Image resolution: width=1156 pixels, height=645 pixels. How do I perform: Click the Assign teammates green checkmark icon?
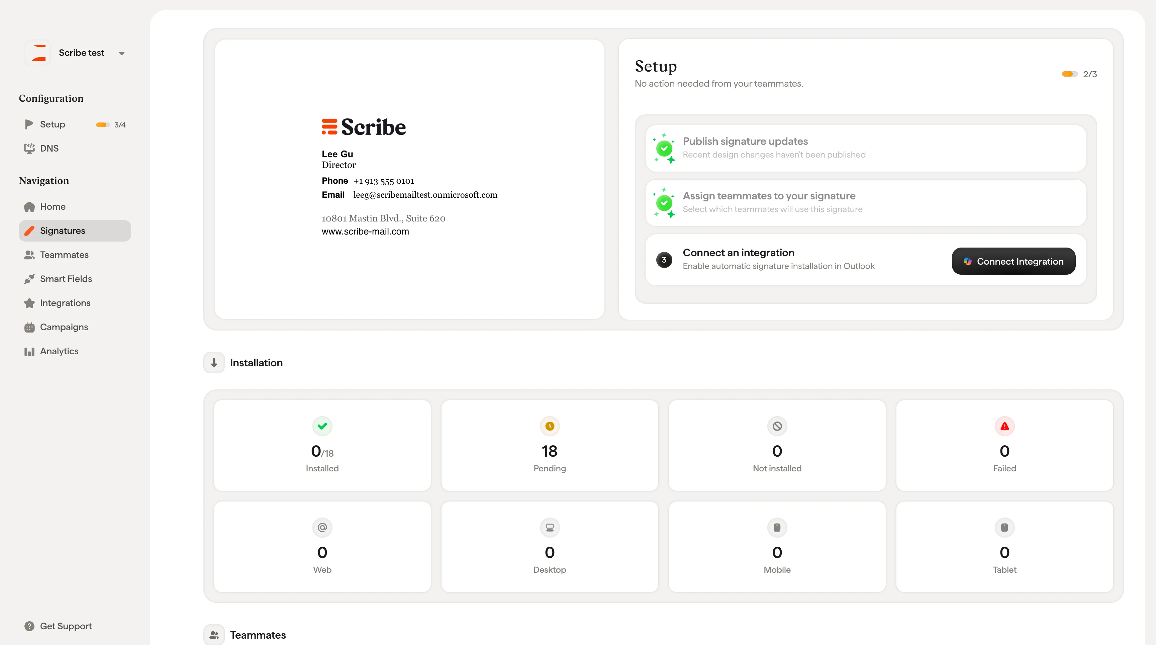click(664, 203)
